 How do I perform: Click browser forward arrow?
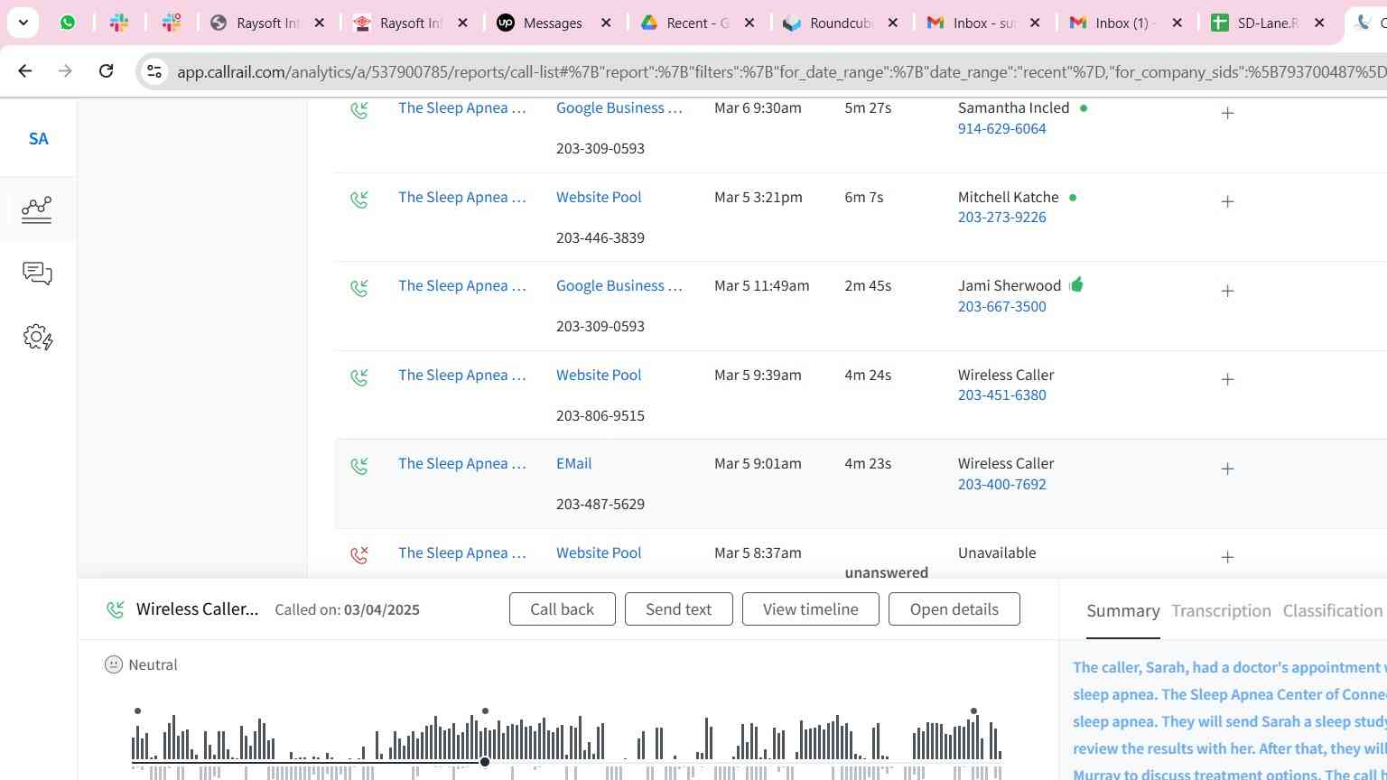65,70
